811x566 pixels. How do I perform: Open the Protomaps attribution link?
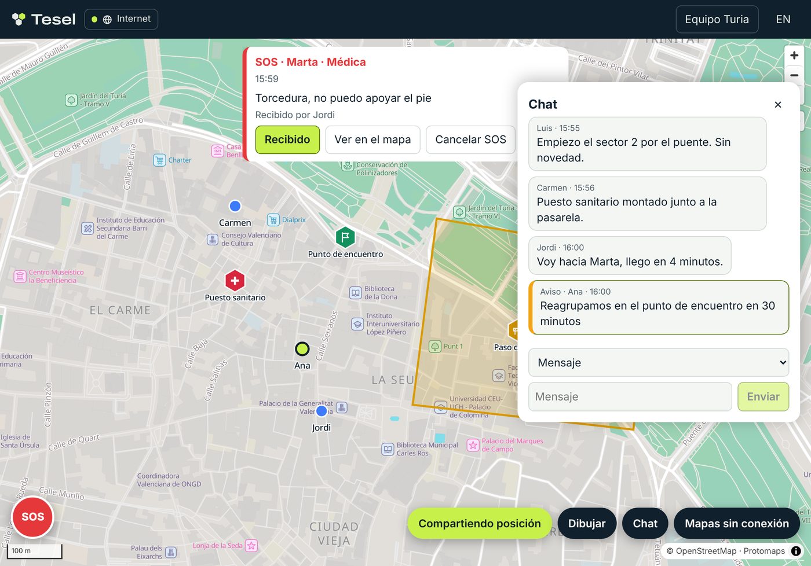point(764,551)
